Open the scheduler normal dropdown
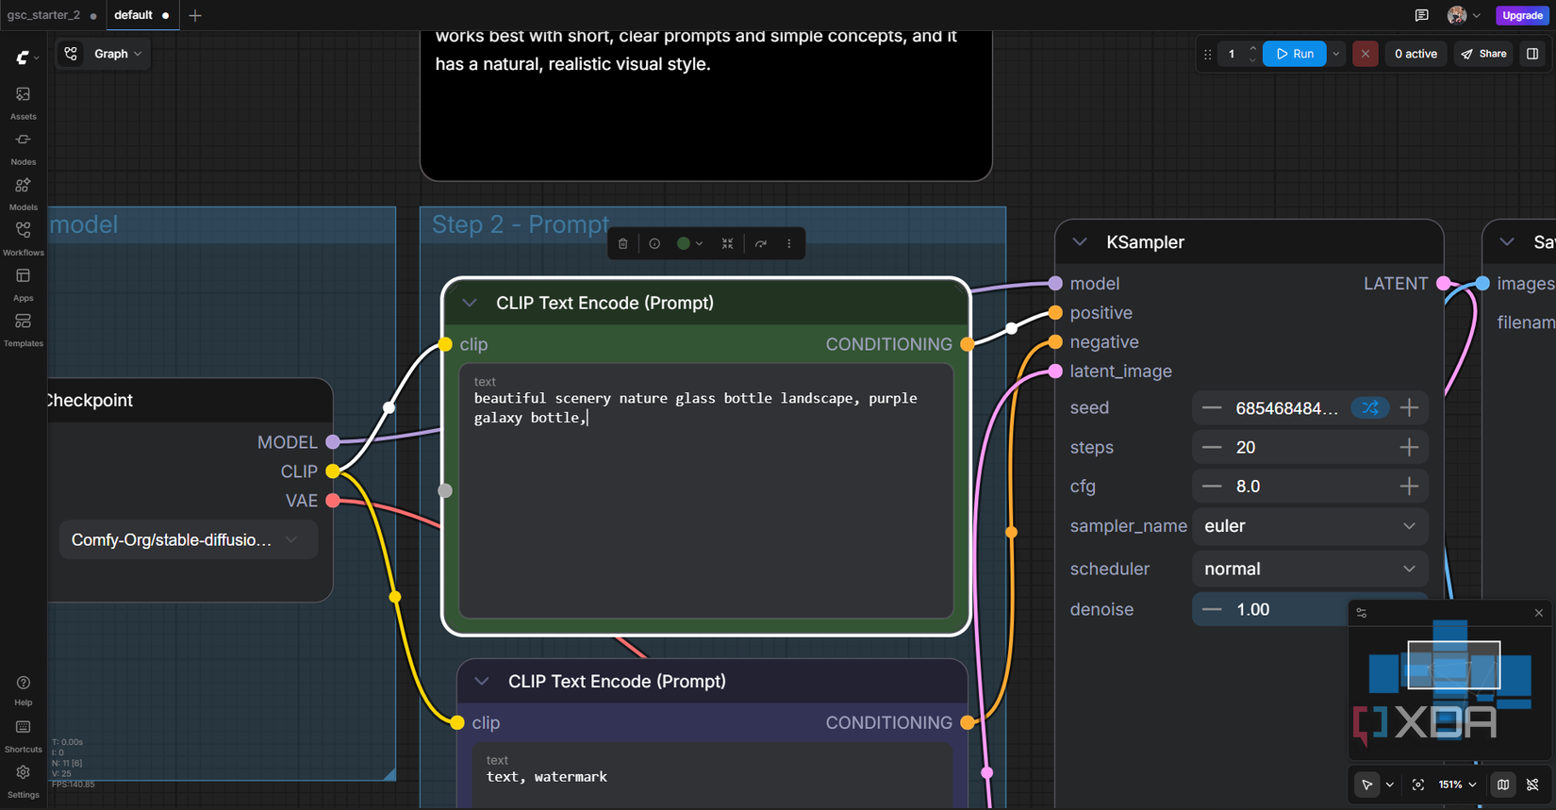This screenshot has width=1556, height=810. 1310,569
